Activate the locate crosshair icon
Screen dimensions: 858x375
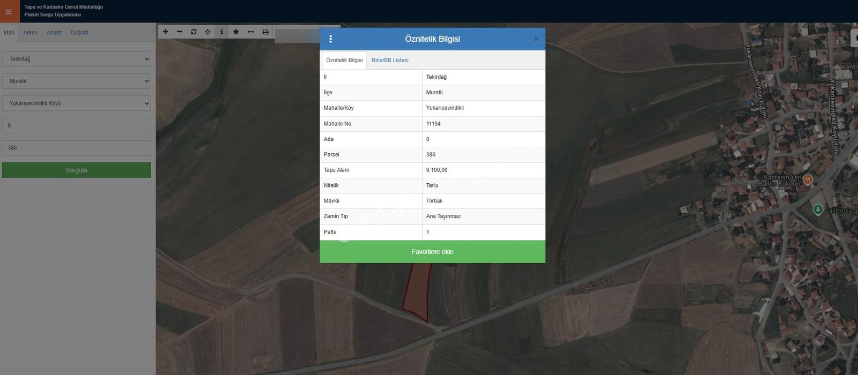click(x=208, y=32)
